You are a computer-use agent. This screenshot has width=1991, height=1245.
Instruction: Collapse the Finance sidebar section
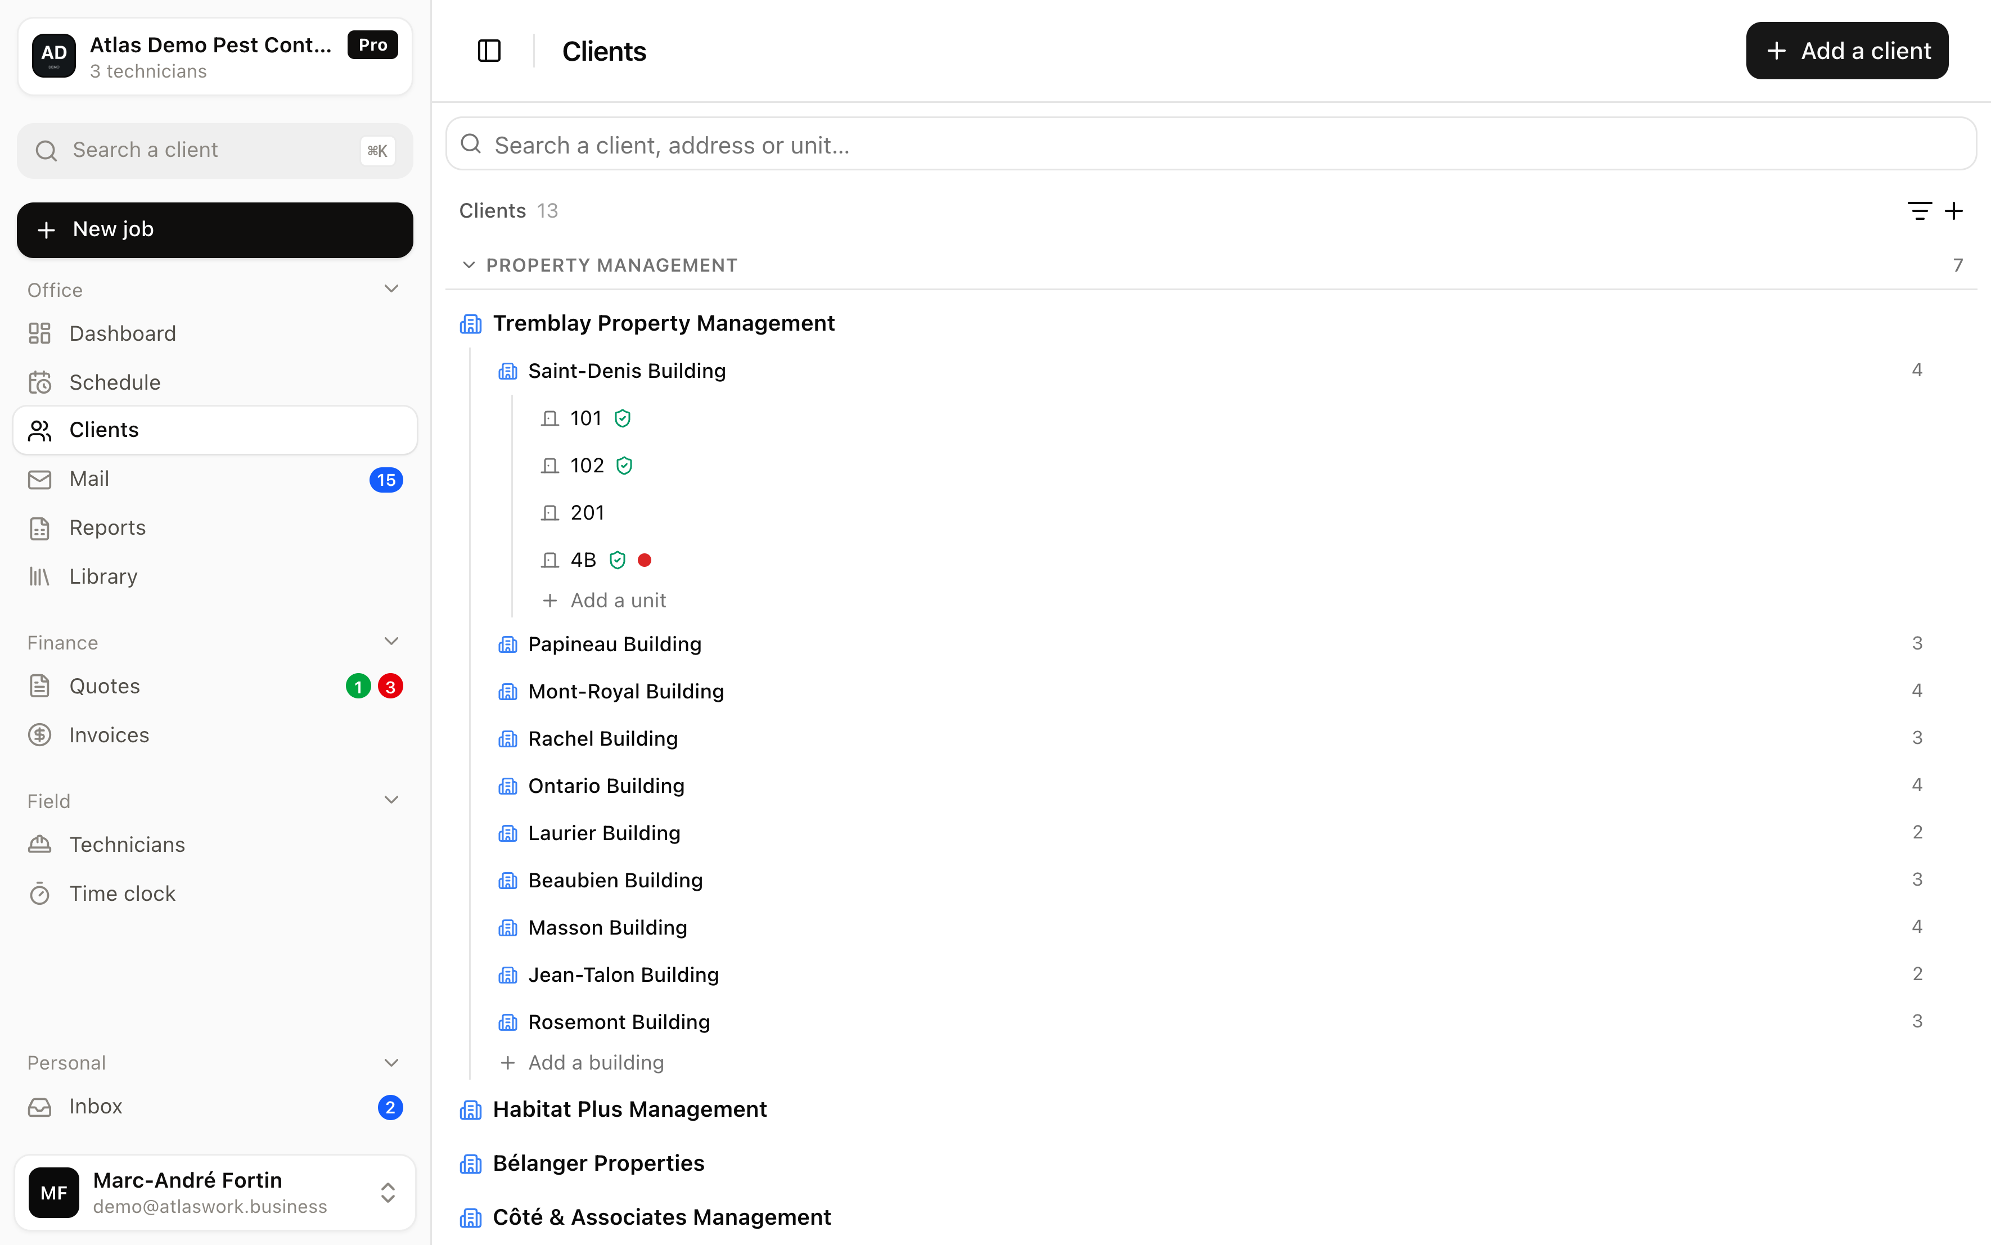click(391, 642)
